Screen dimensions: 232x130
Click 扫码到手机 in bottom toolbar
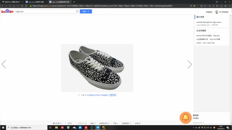[104, 123]
